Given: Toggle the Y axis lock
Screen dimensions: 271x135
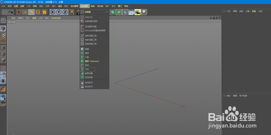Looking at the screenshot, I should [59, 12].
